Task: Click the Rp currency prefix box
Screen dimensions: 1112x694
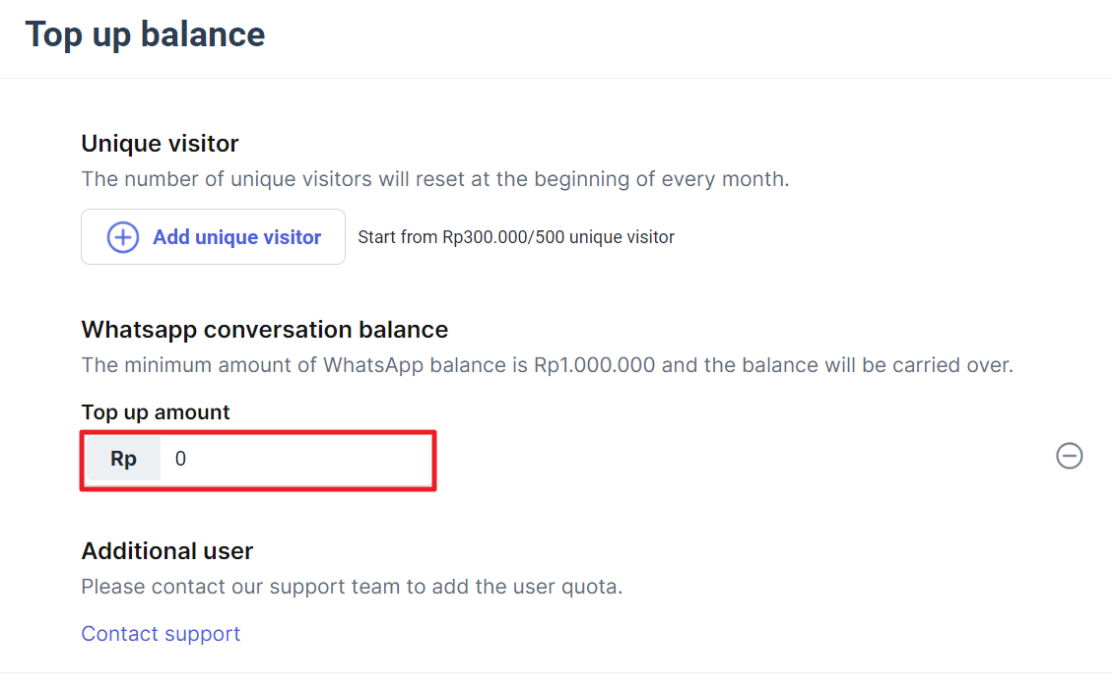Action: coord(123,459)
